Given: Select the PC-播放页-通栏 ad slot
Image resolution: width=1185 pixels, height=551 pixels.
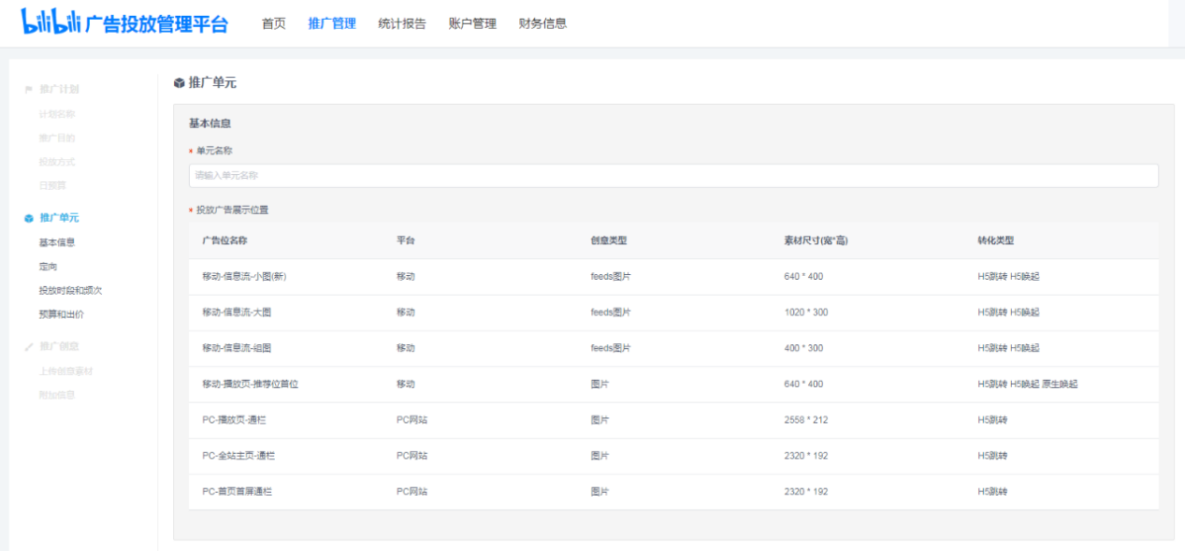Looking at the screenshot, I should [x=673, y=420].
